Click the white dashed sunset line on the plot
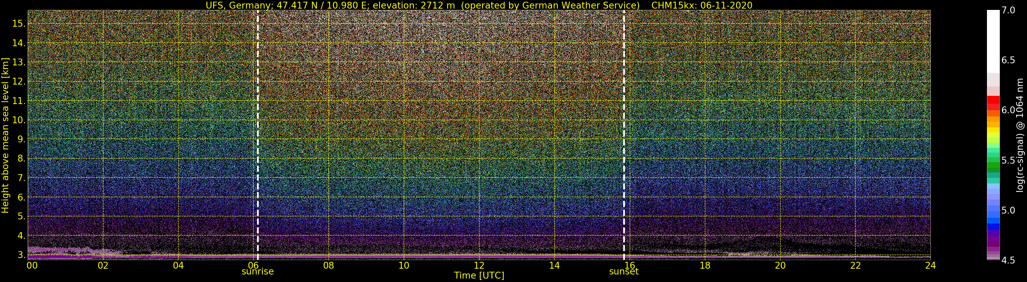The image size is (1027, 282). (x=624, y=135)
